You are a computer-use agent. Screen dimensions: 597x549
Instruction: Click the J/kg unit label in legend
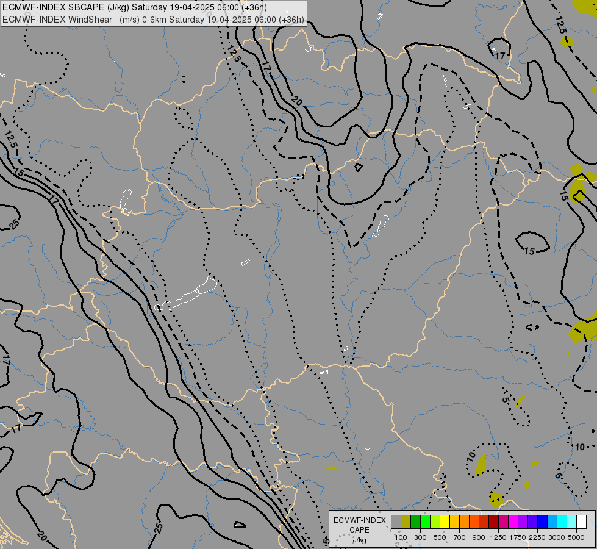359,540
